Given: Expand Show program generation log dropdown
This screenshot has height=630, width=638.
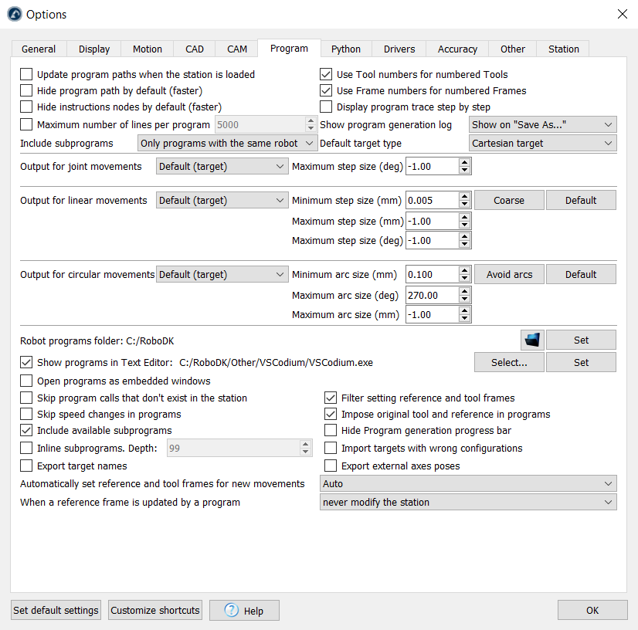Looking at the screenshot, I should coord(542,125).
